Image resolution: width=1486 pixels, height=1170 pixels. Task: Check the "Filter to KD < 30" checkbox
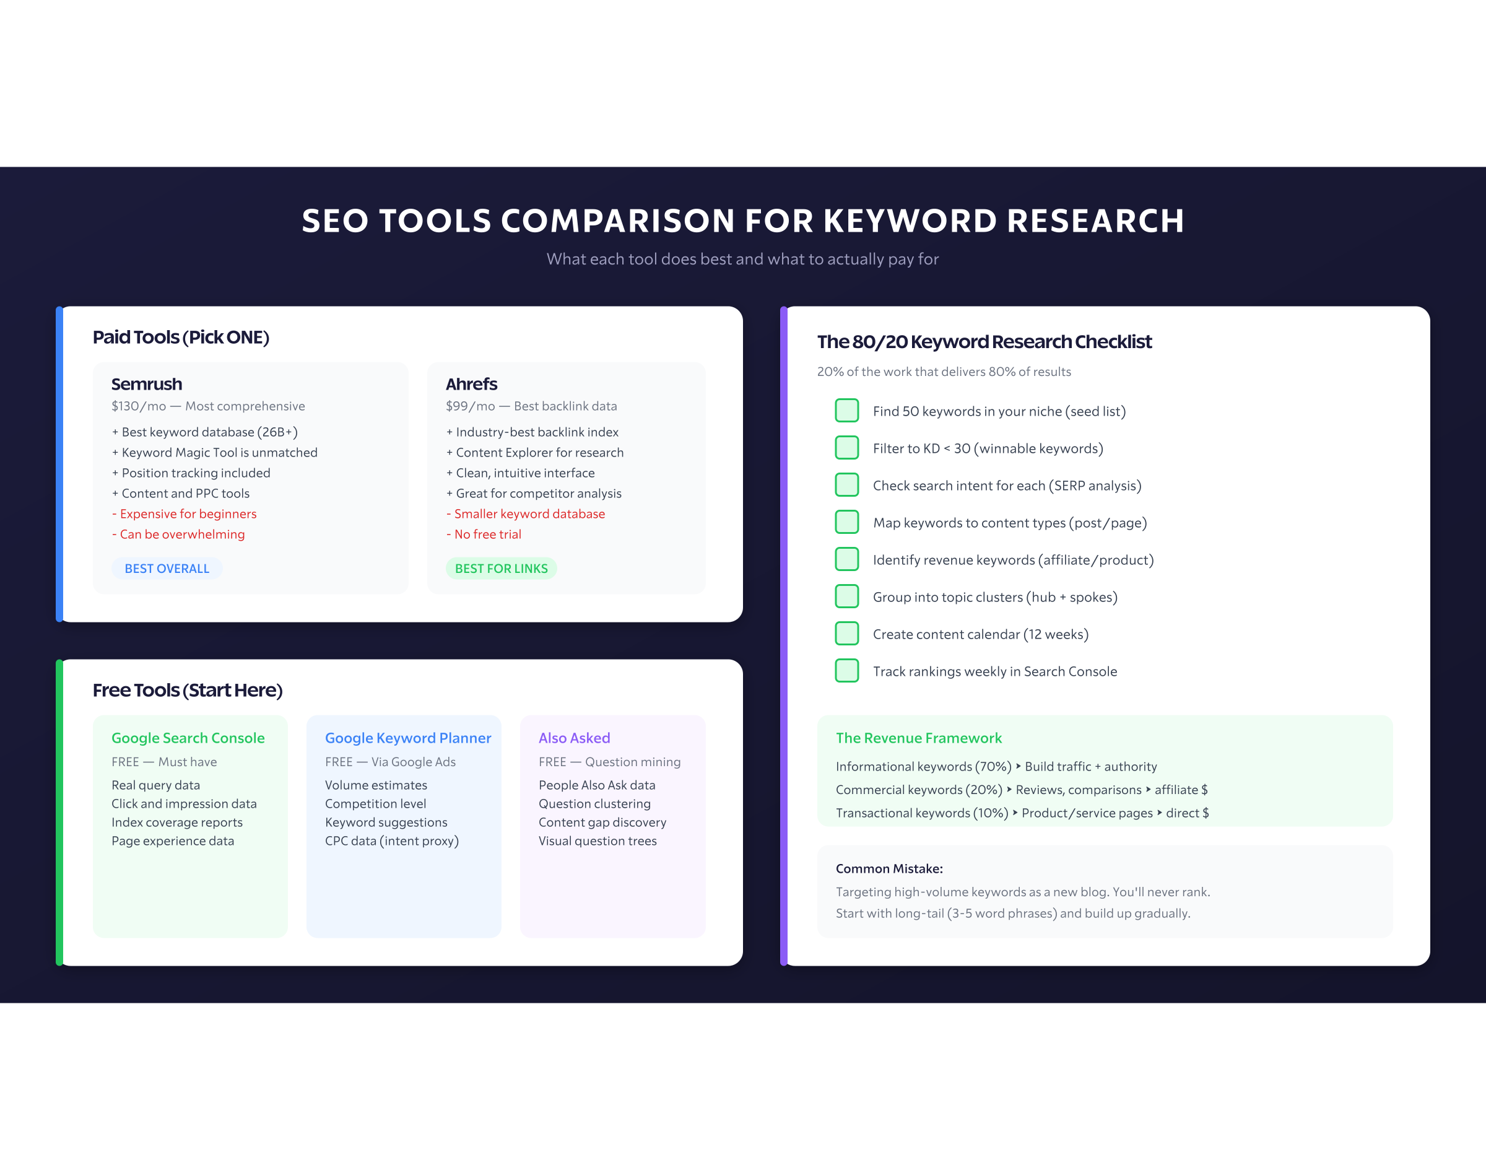(846, 447)
